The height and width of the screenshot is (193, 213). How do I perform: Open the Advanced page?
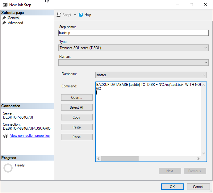click(x=15, y=23)
